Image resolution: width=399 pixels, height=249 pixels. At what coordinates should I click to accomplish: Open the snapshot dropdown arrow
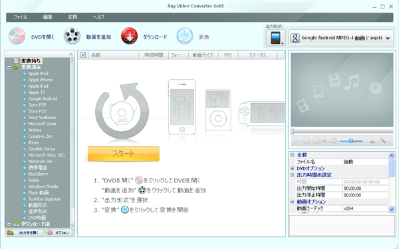tap(325, 141)
